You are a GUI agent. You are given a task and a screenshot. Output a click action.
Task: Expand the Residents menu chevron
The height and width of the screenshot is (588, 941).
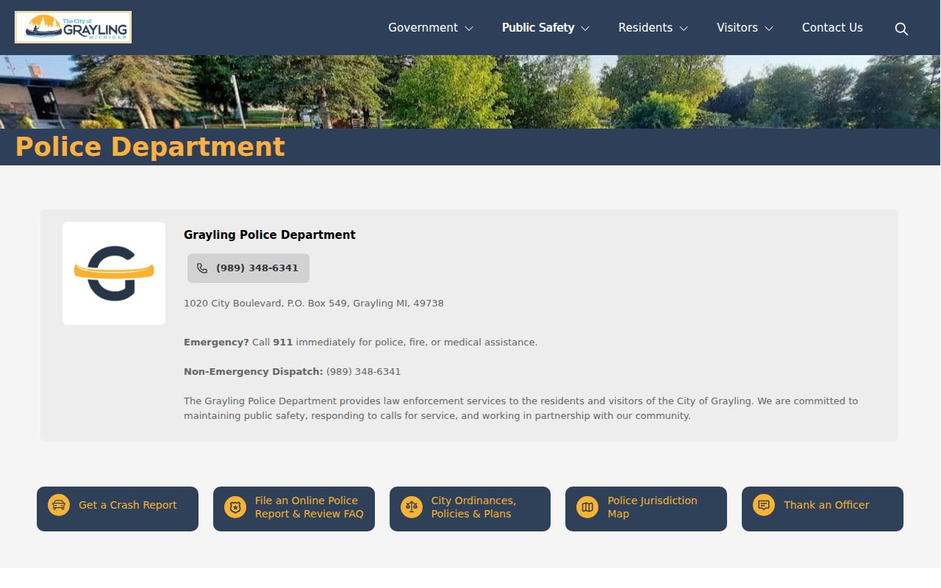tap(684, 29)
